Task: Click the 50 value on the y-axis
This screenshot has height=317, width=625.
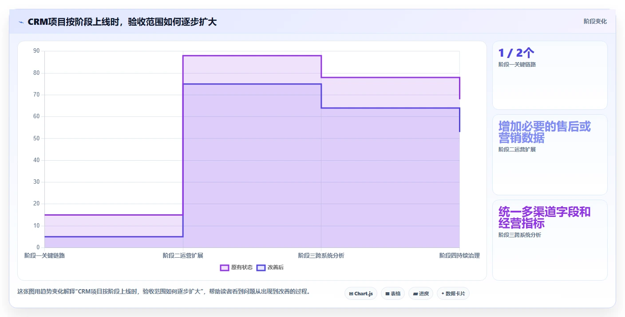Action: [36, 138]
